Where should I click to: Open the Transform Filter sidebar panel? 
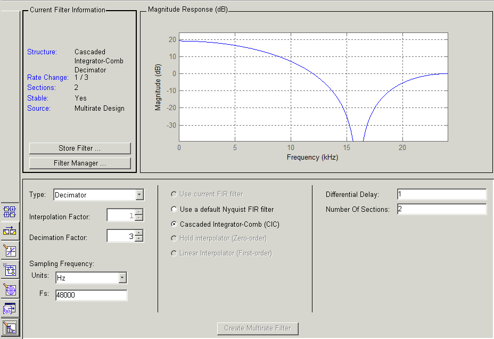[10, 231]
